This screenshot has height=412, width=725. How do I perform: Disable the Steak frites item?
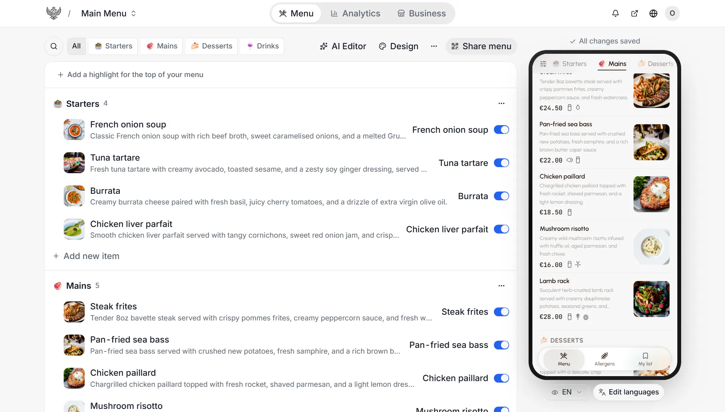502,312
